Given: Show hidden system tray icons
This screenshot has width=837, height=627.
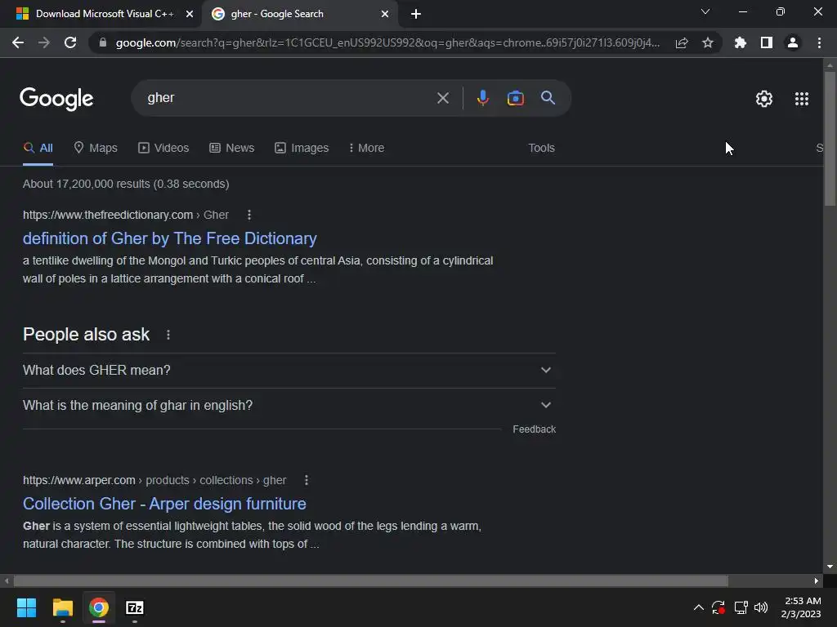Looking at the screenshot, I should [x=698, y=607].
